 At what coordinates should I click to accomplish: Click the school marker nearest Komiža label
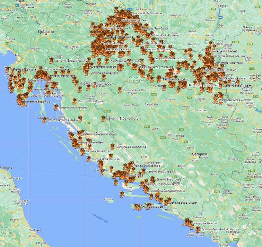point(122,194)
